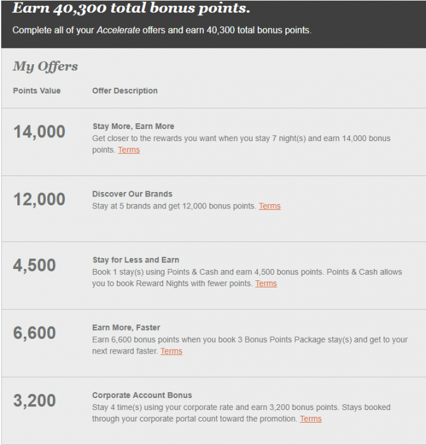Click the 12,000 points value

pos(39,200)
